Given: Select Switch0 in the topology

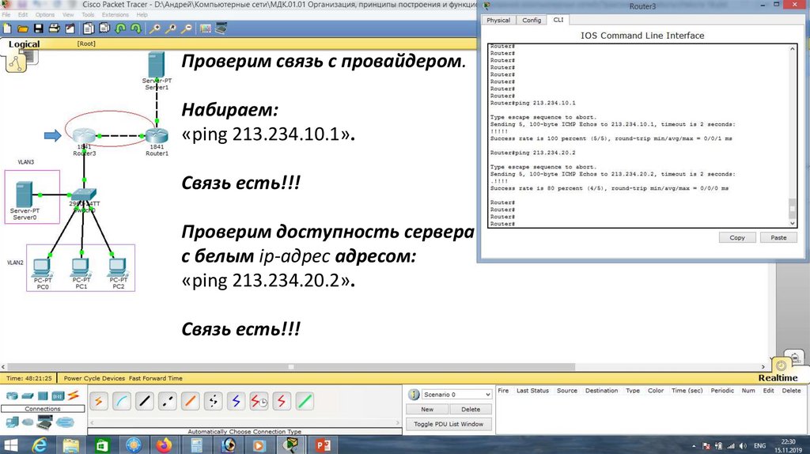Looking at the screenshot, I should click(84, 195).
